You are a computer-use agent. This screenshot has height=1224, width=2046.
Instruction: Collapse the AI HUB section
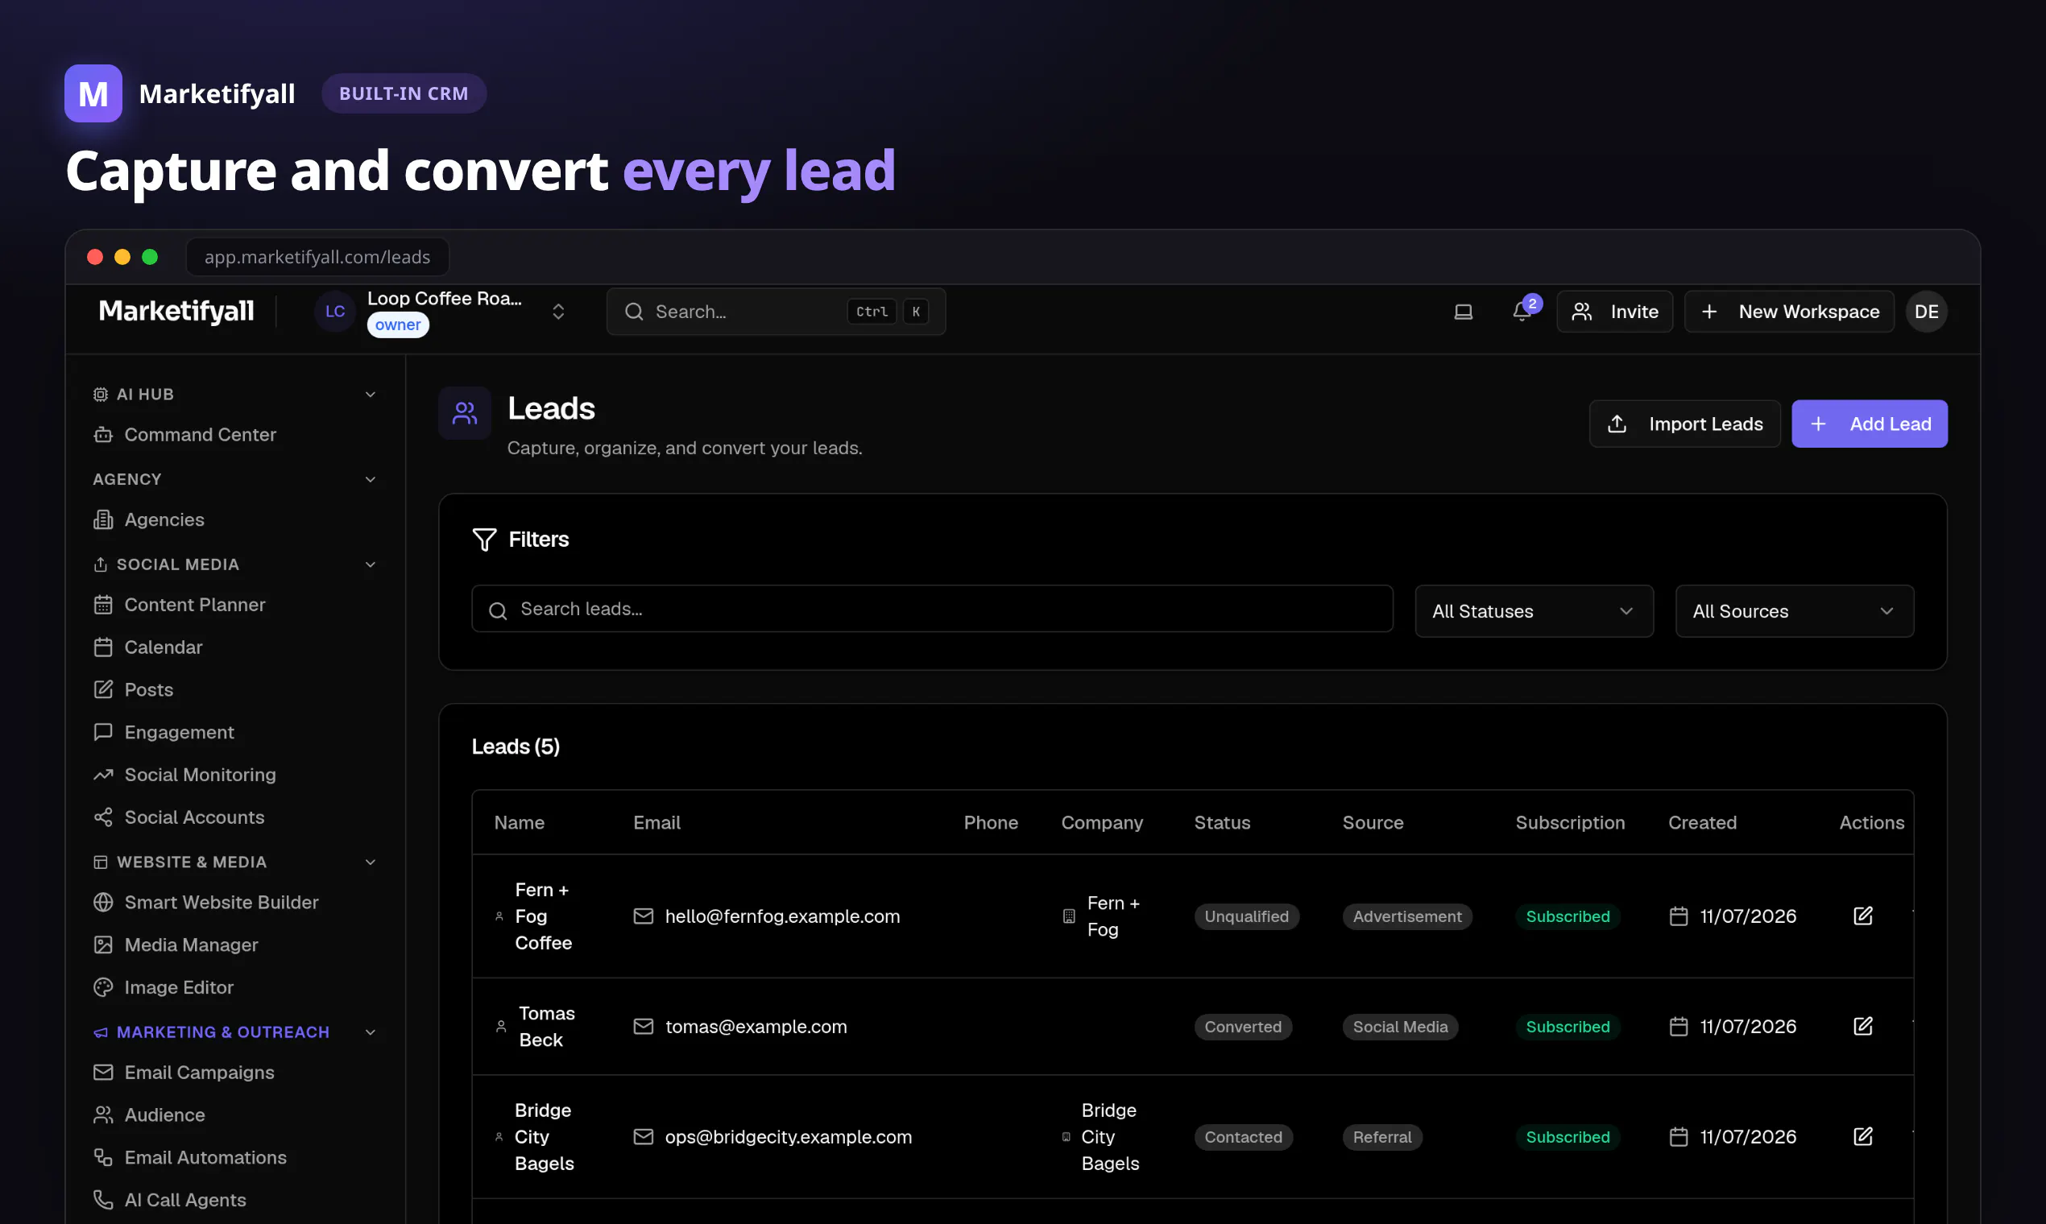coord(371,395)
